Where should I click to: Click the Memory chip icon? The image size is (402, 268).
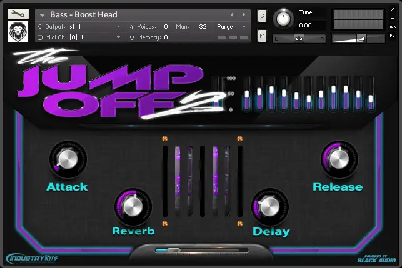(132, 37)
